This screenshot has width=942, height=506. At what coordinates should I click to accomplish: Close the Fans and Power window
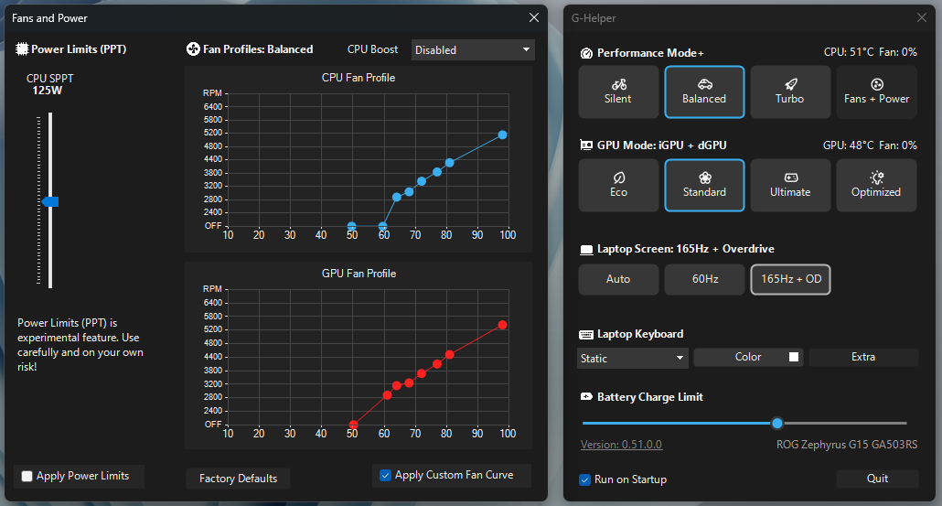[533, 18]
